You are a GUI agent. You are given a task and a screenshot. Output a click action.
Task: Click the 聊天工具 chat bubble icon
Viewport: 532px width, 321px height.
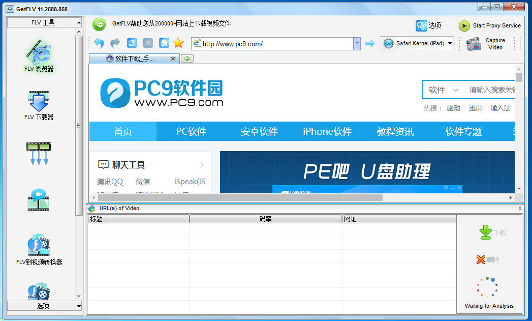click(103, 165)
